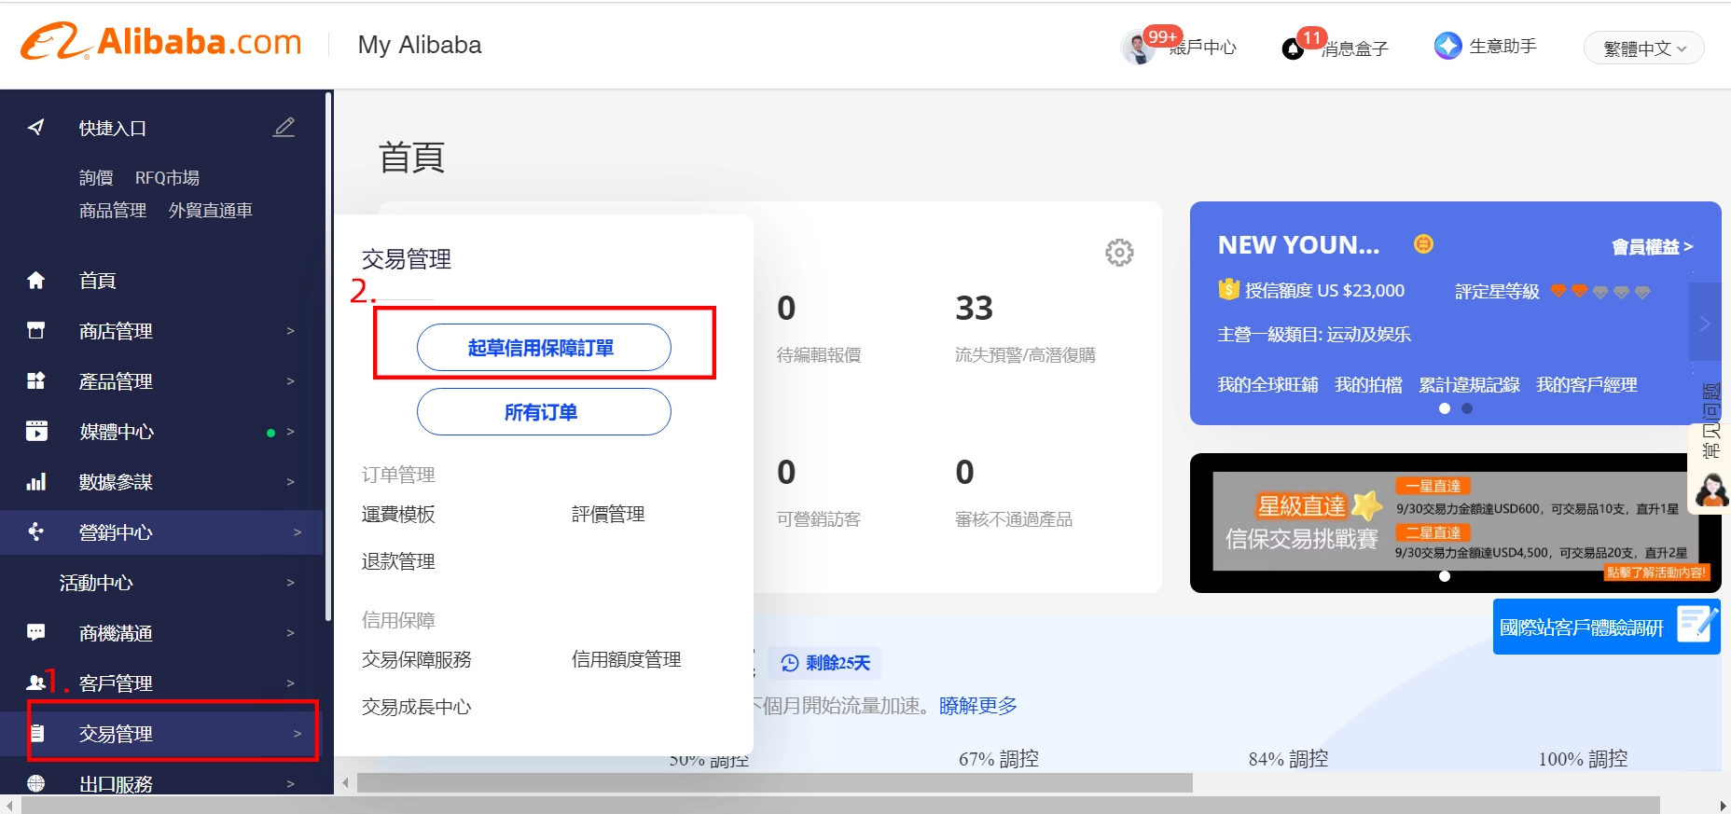Click the 瞭解更多 link
The image size is (1731, 814).
(x=978, y=705)
